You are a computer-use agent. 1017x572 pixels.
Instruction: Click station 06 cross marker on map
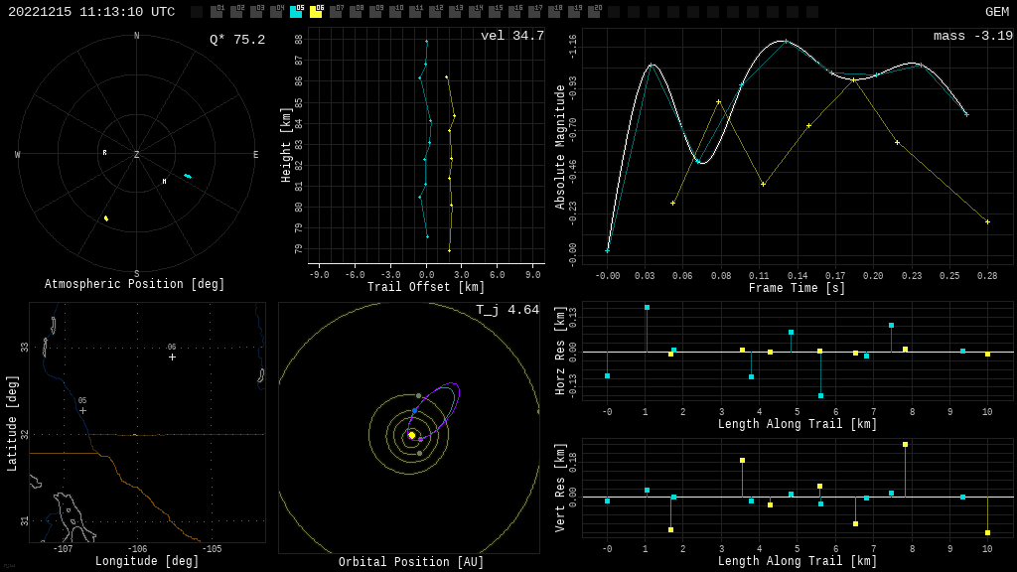[172, 357]
